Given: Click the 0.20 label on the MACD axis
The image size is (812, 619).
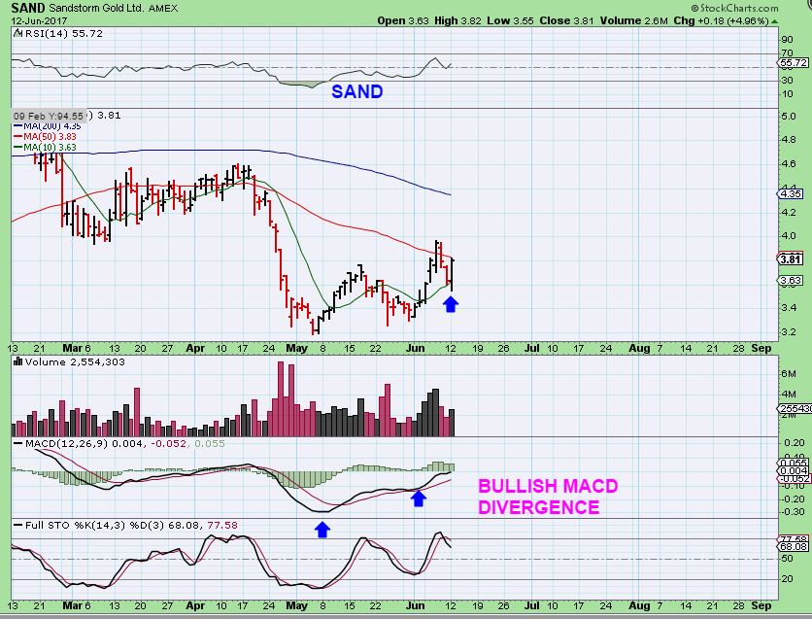Looking at the screenshot, I should [795, 443].
